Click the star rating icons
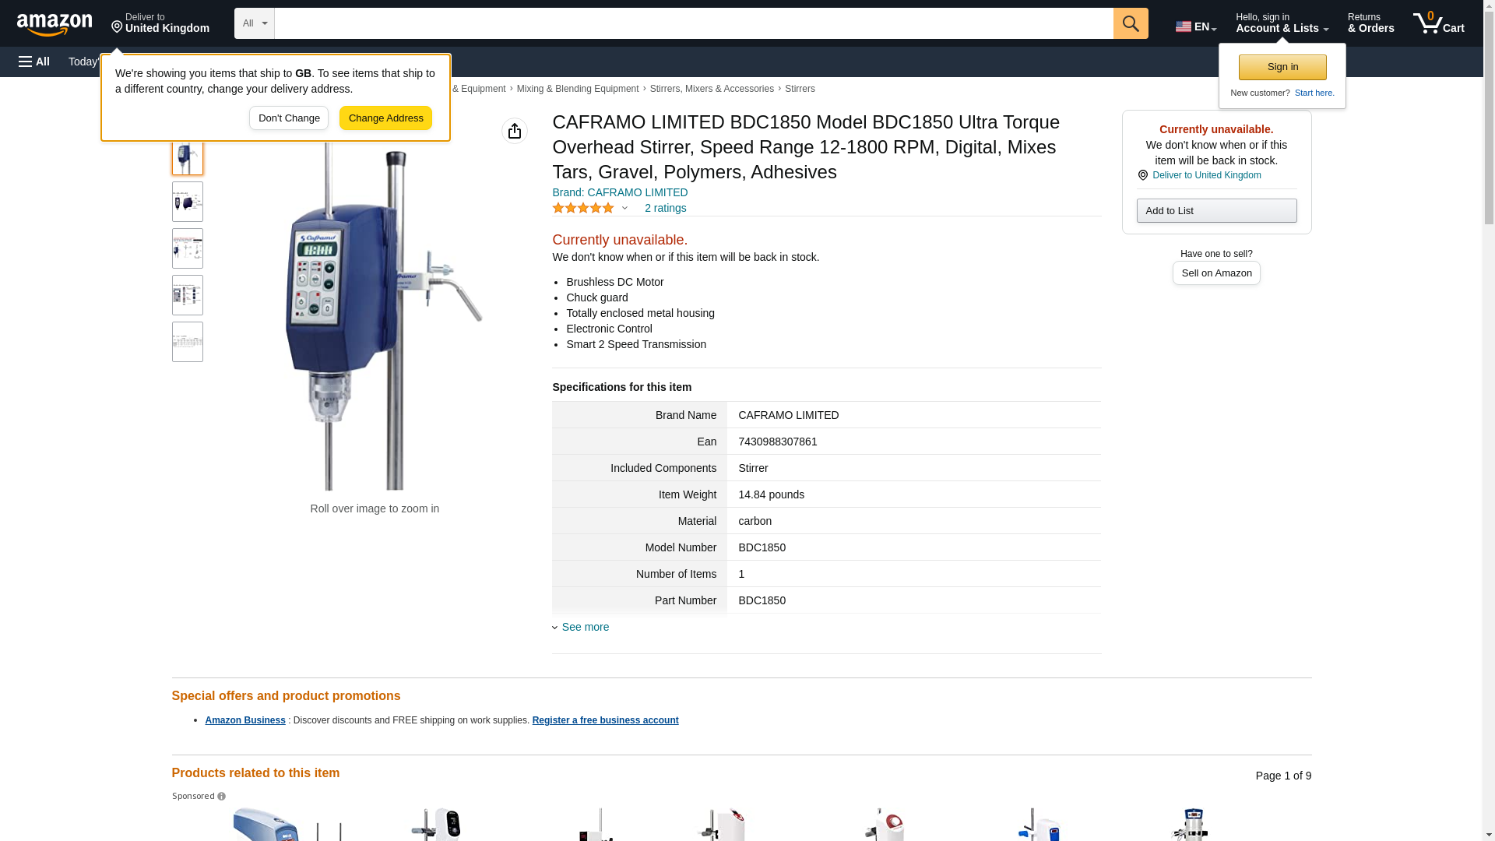The image size is (1495, 841). point(583,208)
